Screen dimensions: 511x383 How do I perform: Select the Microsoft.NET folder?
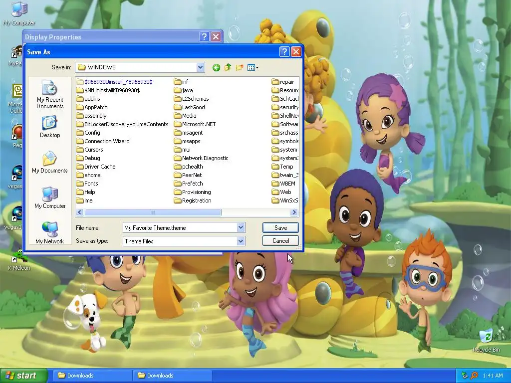195,124
